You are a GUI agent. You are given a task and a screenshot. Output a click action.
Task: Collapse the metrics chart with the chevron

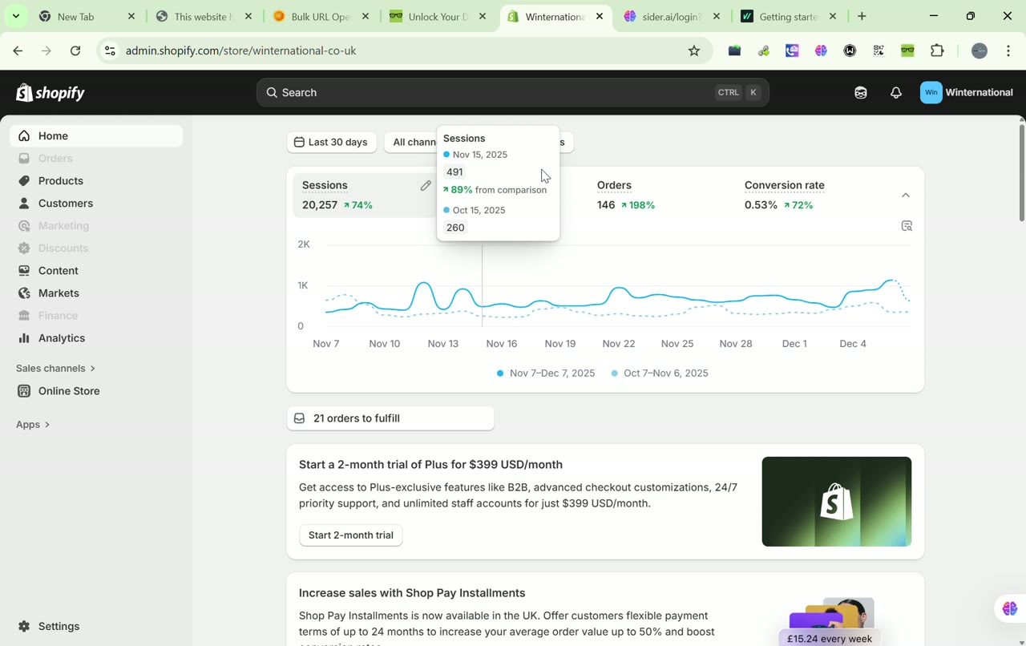[x=906, y=196]
